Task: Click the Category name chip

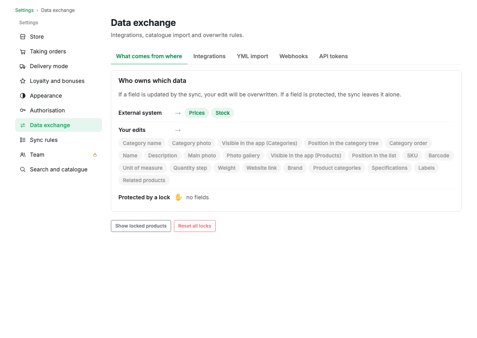Action: pos(142,143)
